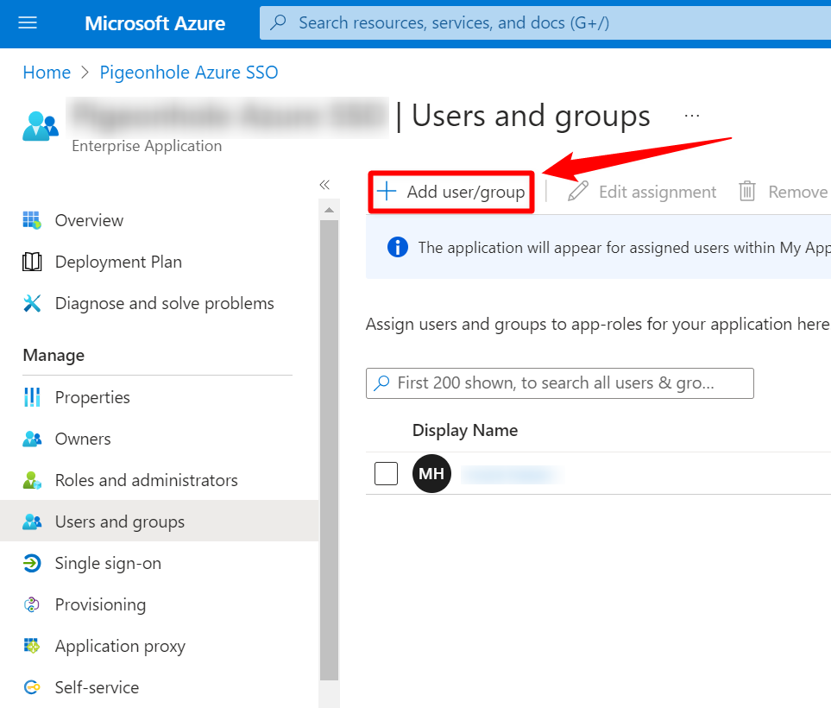
Task: Go to Home breadcrumb
Action: [47, 73]
